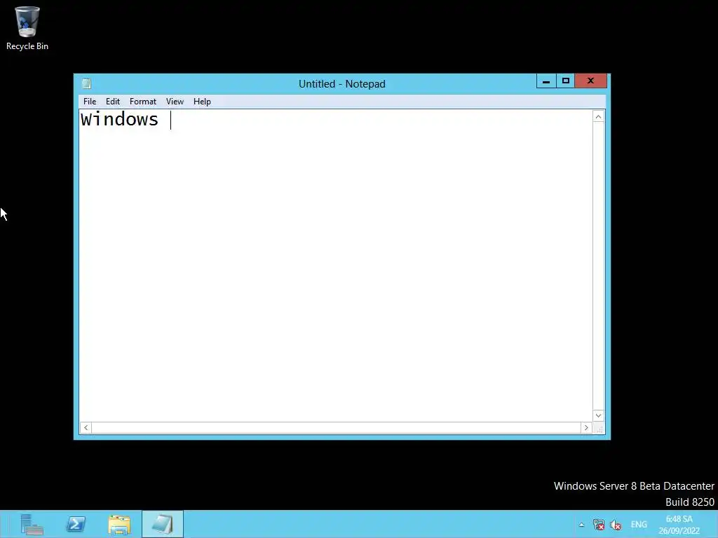Select the Notepad taskbar button
The image size is (718, 538).
click(163, 524)
